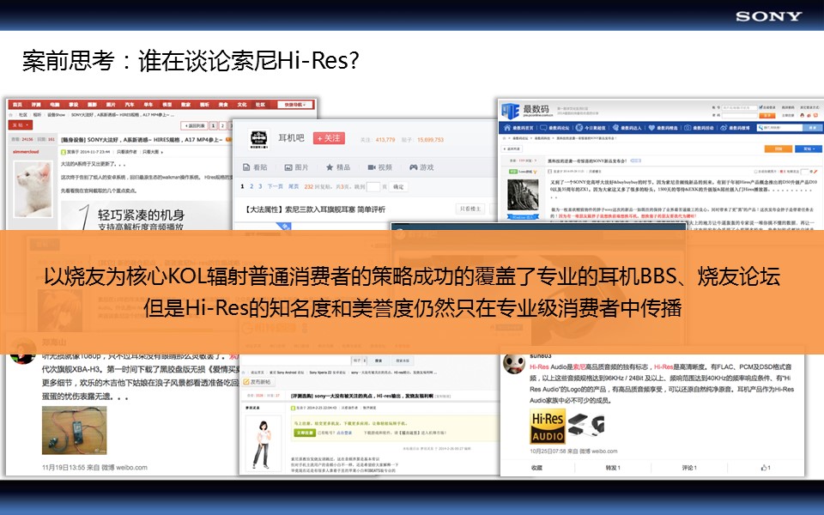Click the panda avatar on the Hi-Res weibo post
The width and height of the screenshot is (824, 515).
click(x=514, y=362)
